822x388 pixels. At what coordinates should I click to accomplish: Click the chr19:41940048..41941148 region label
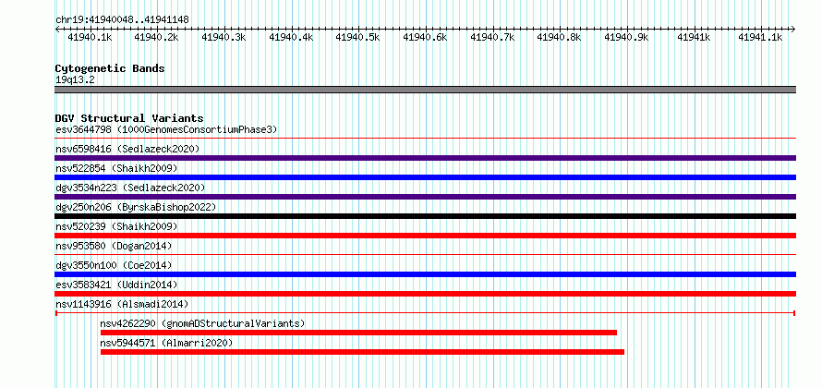pyautogui.click(x=122, y=19)
